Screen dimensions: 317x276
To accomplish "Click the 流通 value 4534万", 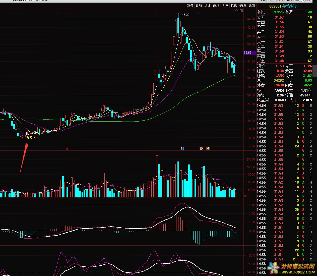I will 306,95.
